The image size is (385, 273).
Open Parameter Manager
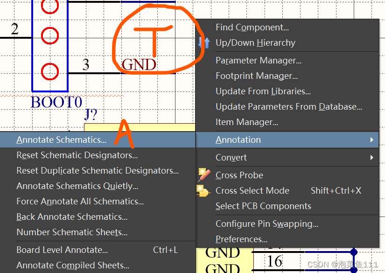click(287, 60)
